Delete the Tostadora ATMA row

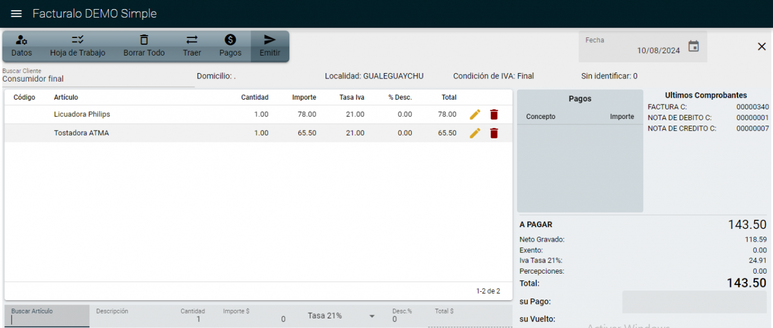coord(494,133)
